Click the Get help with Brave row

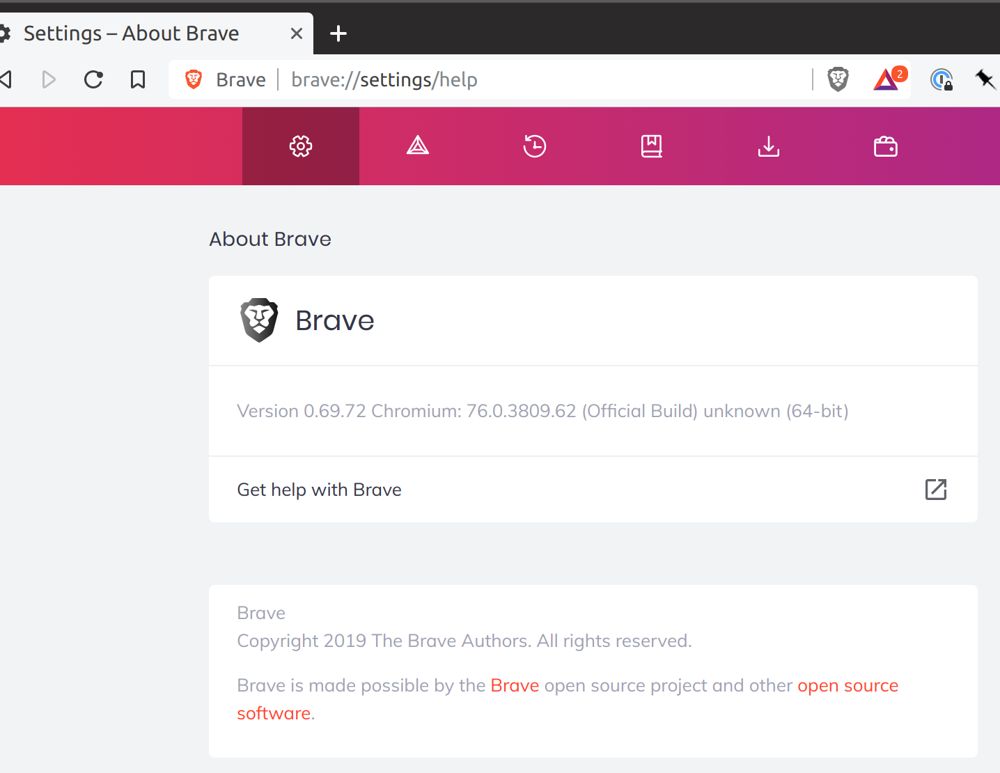tap(593, 490)
